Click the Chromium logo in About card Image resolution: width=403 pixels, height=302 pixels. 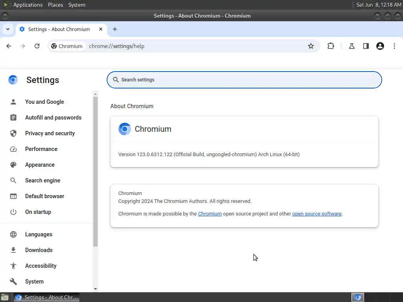(x=125, y=129)
